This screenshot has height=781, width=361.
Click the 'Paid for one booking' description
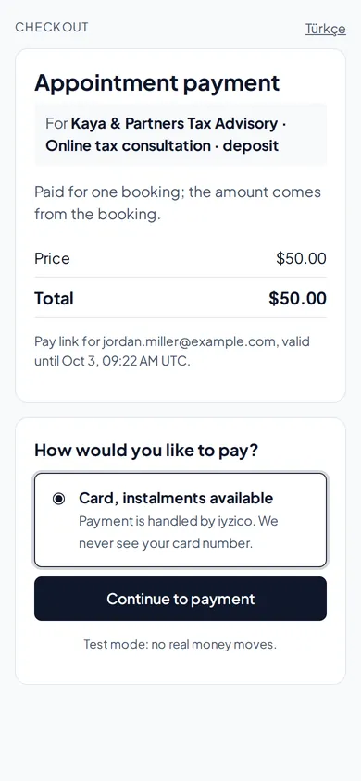point(178,204)
